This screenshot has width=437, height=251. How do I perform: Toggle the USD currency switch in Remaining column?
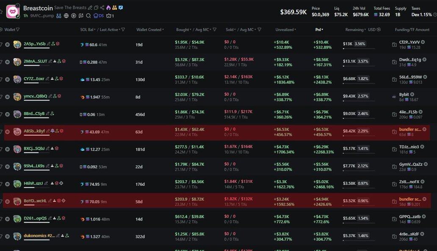click(x=379, y=30)
